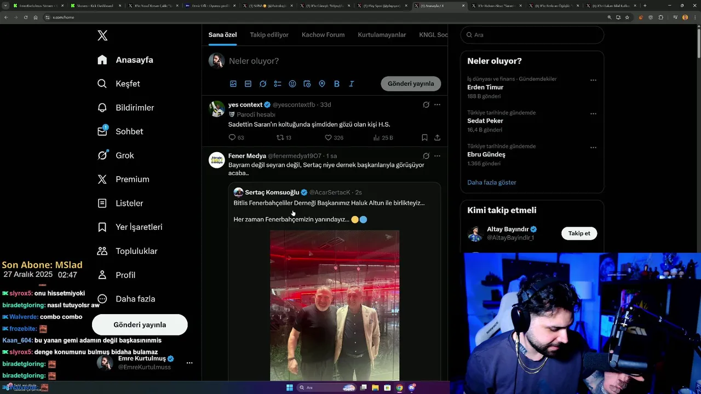Viewport: 701px width, 394px height.
Task: Open the Altay Bayındır profile
Action: (508, 229)
